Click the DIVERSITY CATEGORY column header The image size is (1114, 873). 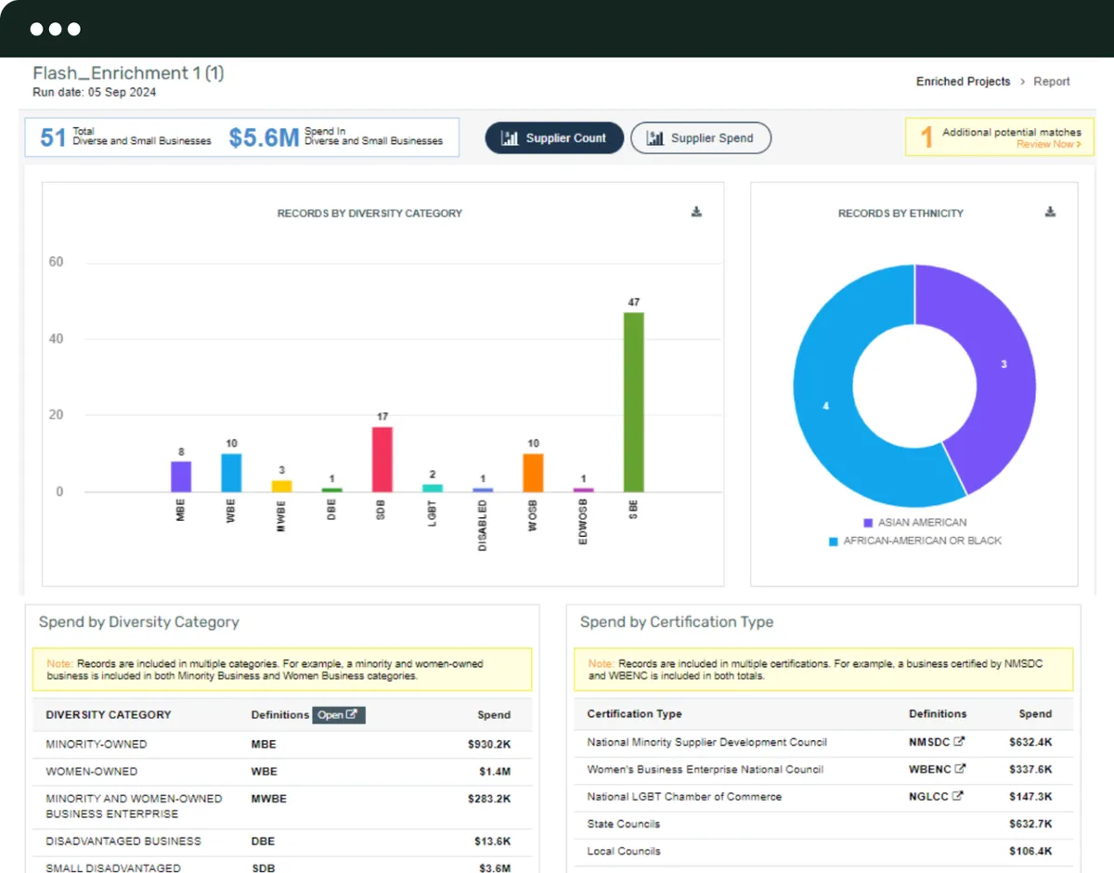coord(109,715)
